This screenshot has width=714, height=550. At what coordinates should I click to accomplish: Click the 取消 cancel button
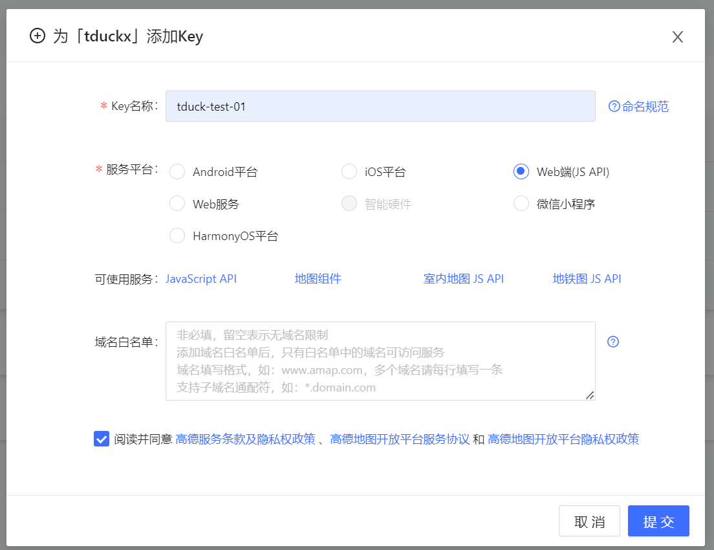589,521
